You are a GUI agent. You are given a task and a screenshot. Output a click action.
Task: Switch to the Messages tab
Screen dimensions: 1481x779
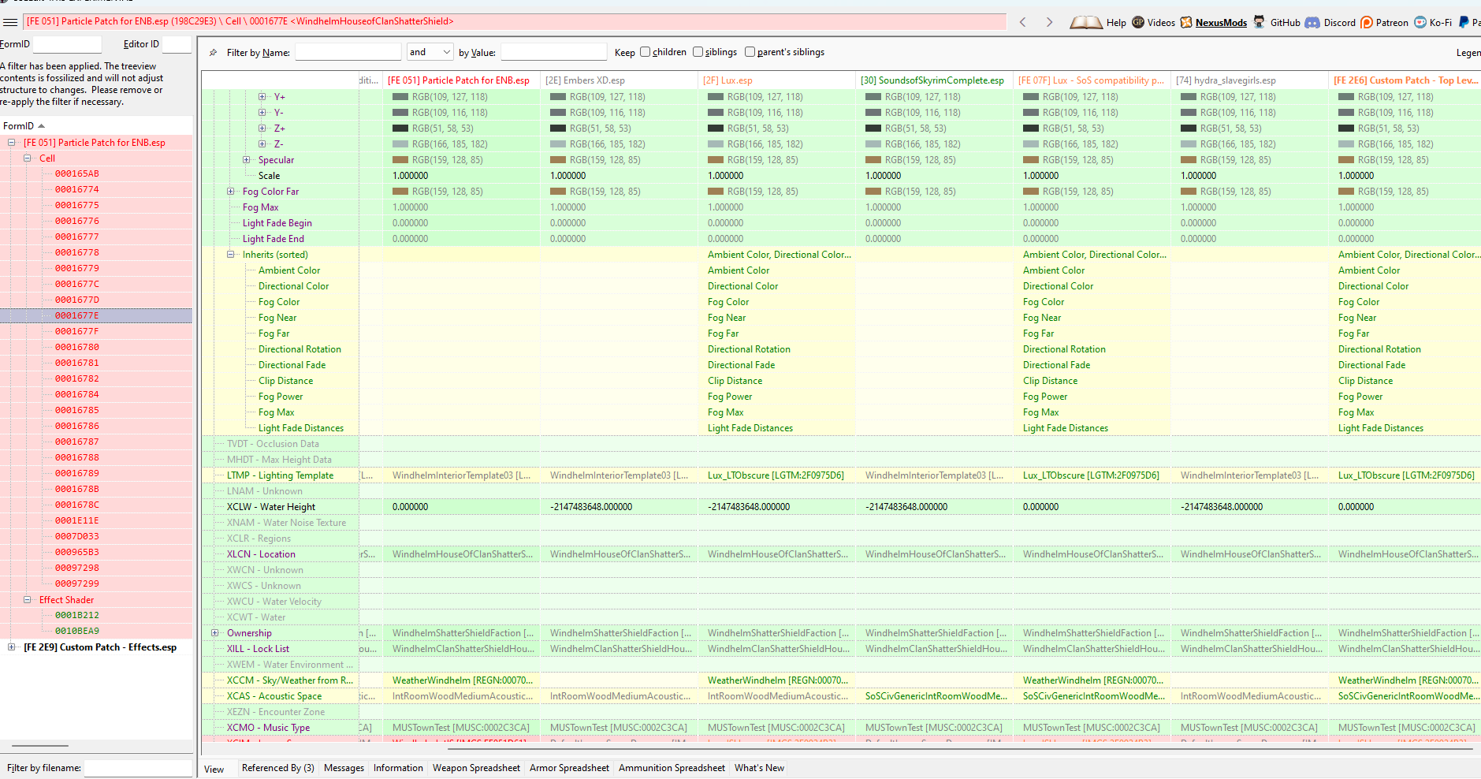[344, 768]
